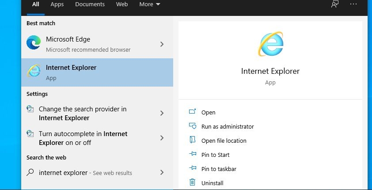Click the Open file location folder icon

point(192,140)
